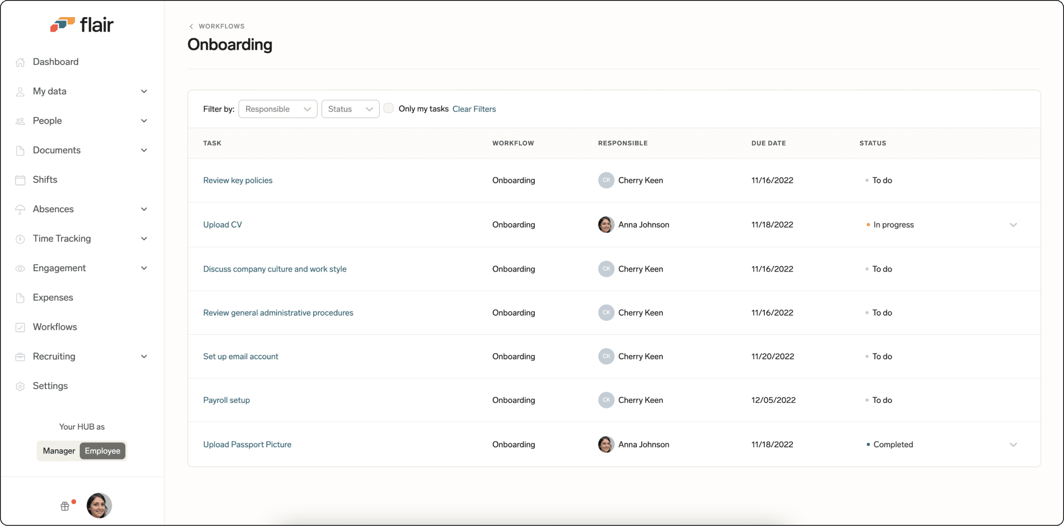
Task: Click the Time Tracking clock icon
Action: 21,239
